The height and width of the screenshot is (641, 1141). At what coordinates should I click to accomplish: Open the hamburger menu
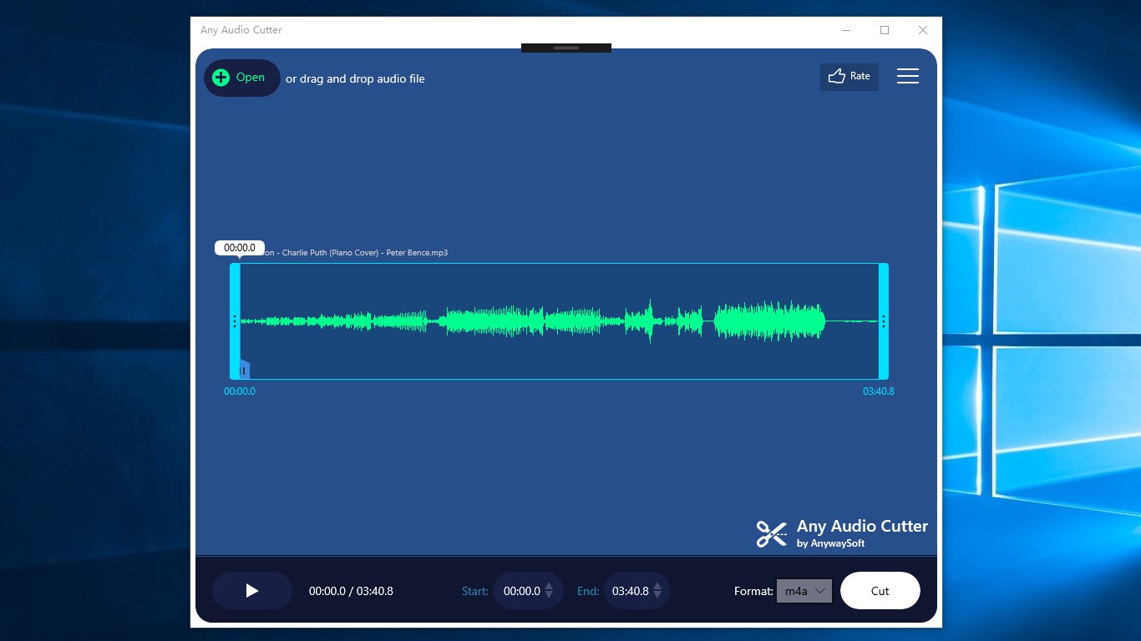908,75
